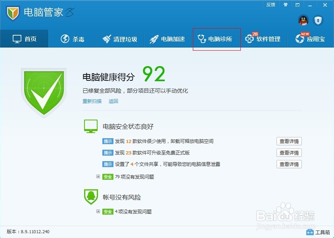Open the 电脑诊所 tab
This screenshot has width=334, height=238.
pos(215,39)
